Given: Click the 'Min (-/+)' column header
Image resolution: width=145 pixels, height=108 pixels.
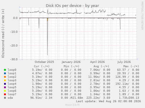Looking at the screenshot, I should pyautogui.click(x=71, y=66).
